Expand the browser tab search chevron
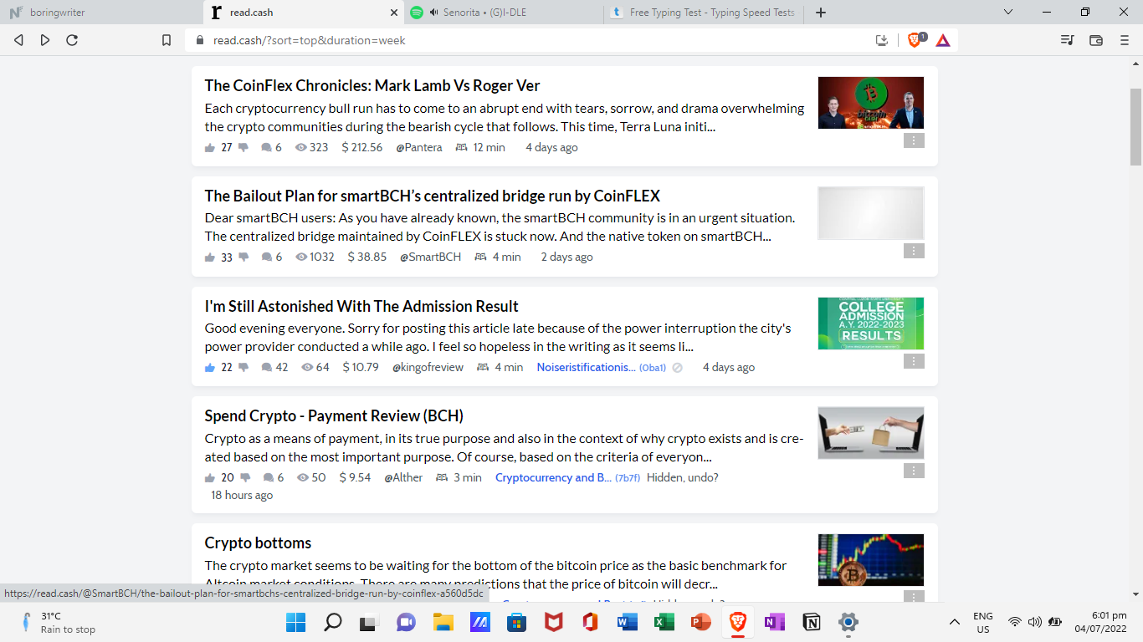The height and width of the screenshot is (642, 1143). 1008,13
